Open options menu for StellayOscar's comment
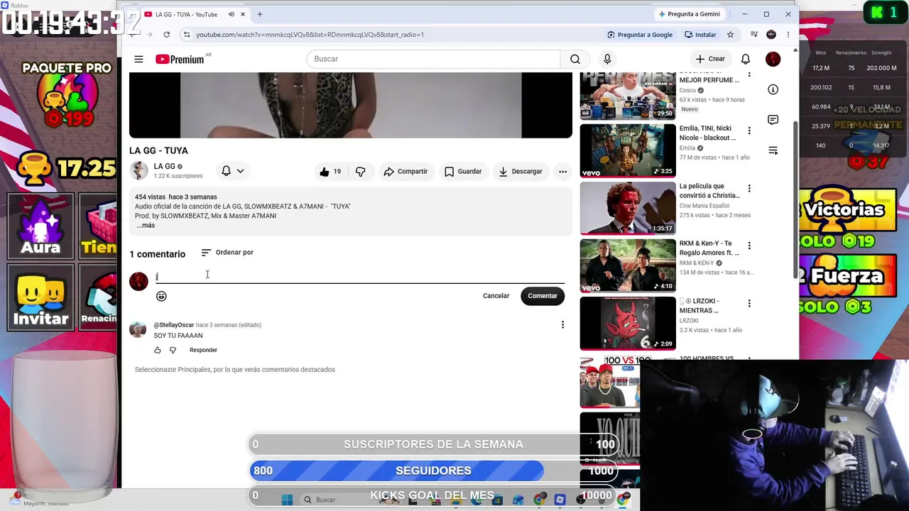This screenshot has width=909, height=511. [x=562, y=325]
